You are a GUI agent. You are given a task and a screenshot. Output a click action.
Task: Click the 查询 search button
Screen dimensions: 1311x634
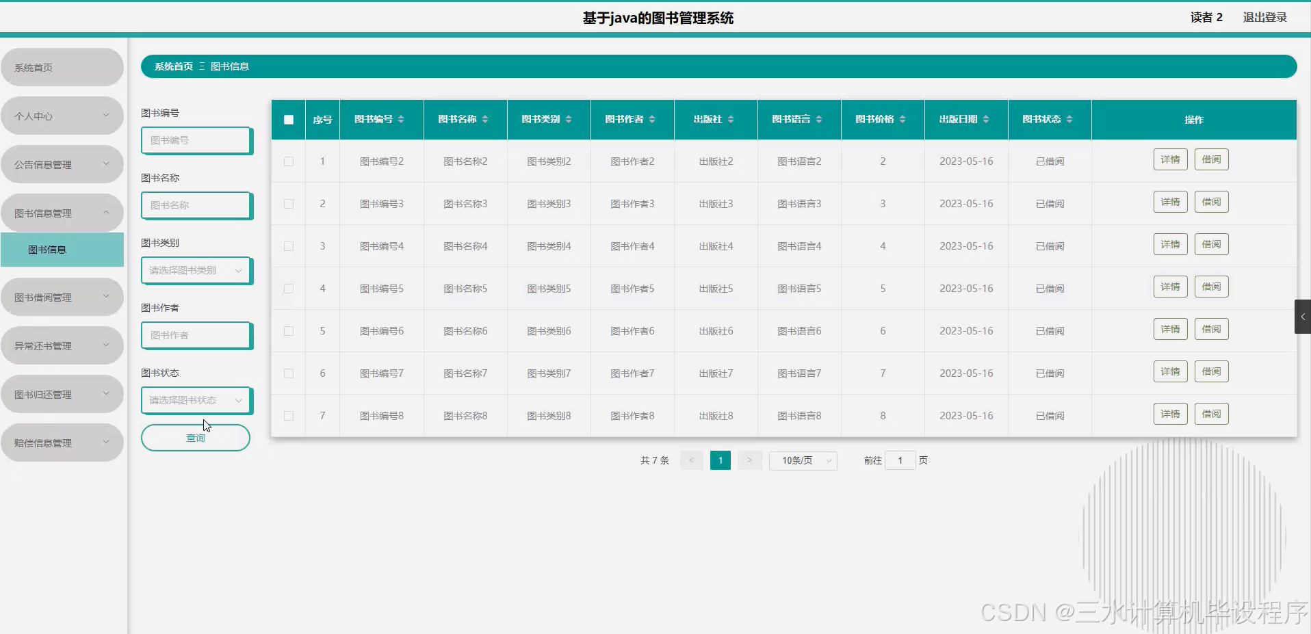tap(196, 437)
